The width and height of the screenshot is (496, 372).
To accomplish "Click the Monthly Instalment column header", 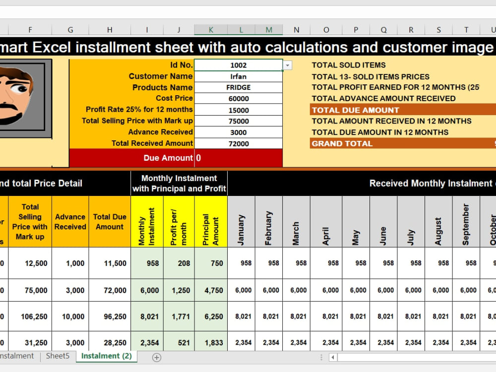I will pos(147,221).
